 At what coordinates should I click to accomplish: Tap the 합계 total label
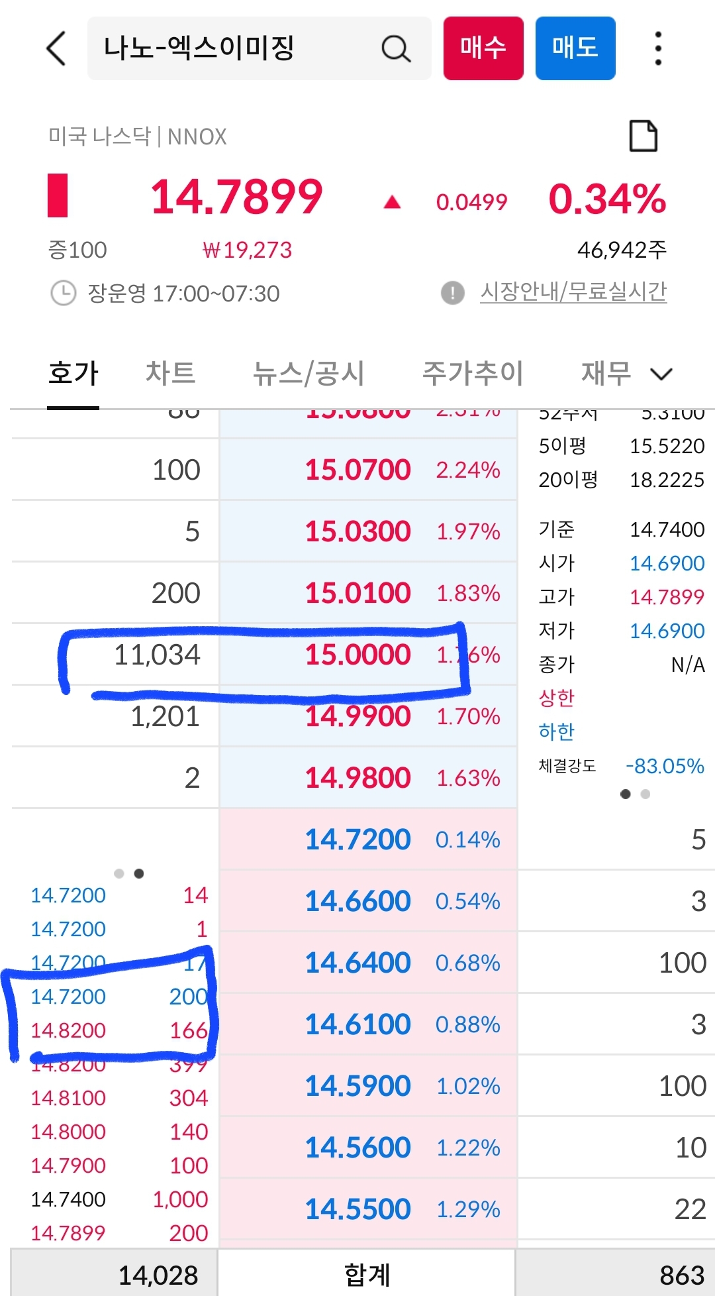(367, 1275)
